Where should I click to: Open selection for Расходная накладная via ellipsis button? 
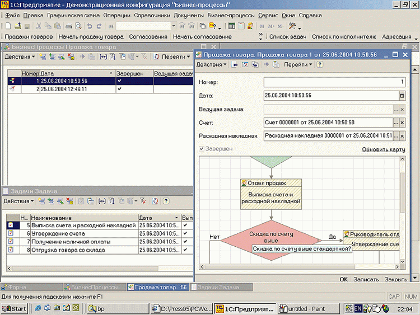396,136
